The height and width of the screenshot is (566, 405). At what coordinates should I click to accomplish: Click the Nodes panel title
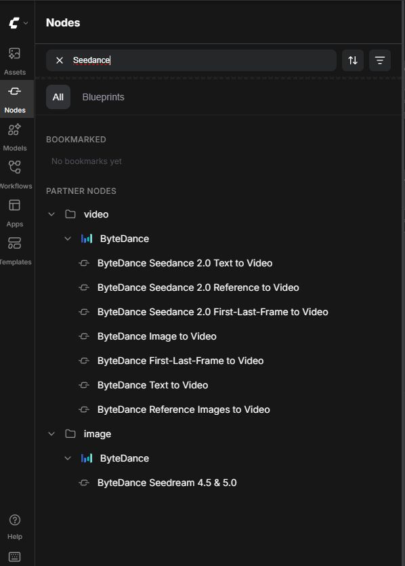click(x=63, y=23)
